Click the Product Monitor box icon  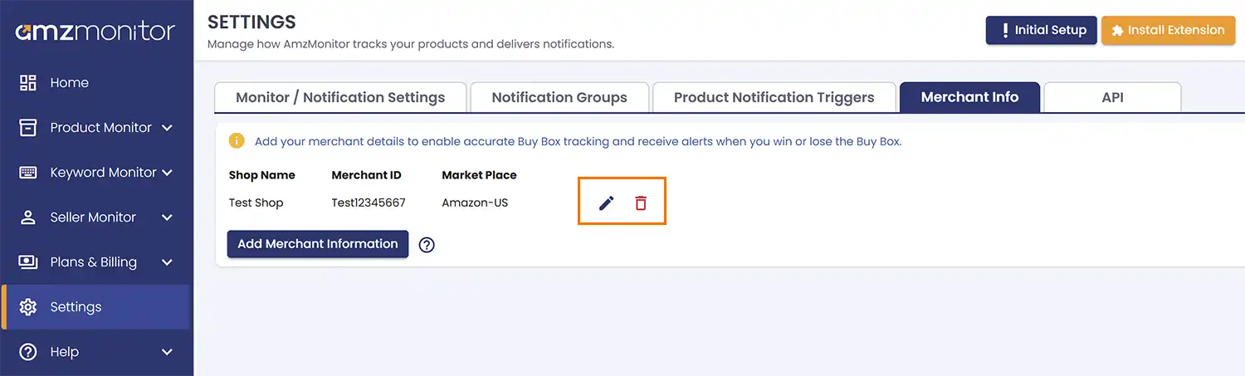click(28, 127)
